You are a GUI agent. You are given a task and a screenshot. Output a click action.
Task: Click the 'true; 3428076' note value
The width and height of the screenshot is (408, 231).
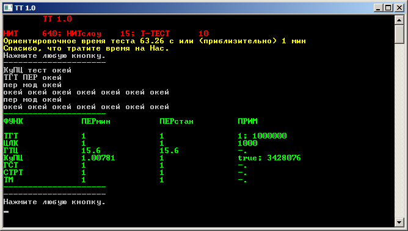[x=269, y=158]
